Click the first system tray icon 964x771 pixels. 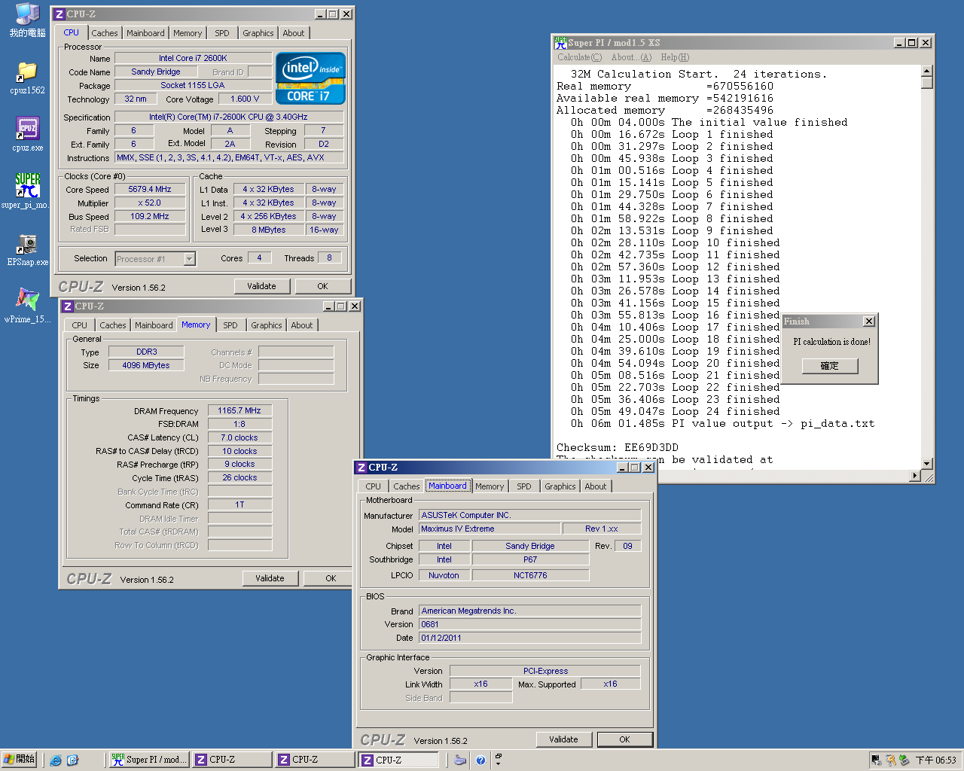click(x=876, y=760)
